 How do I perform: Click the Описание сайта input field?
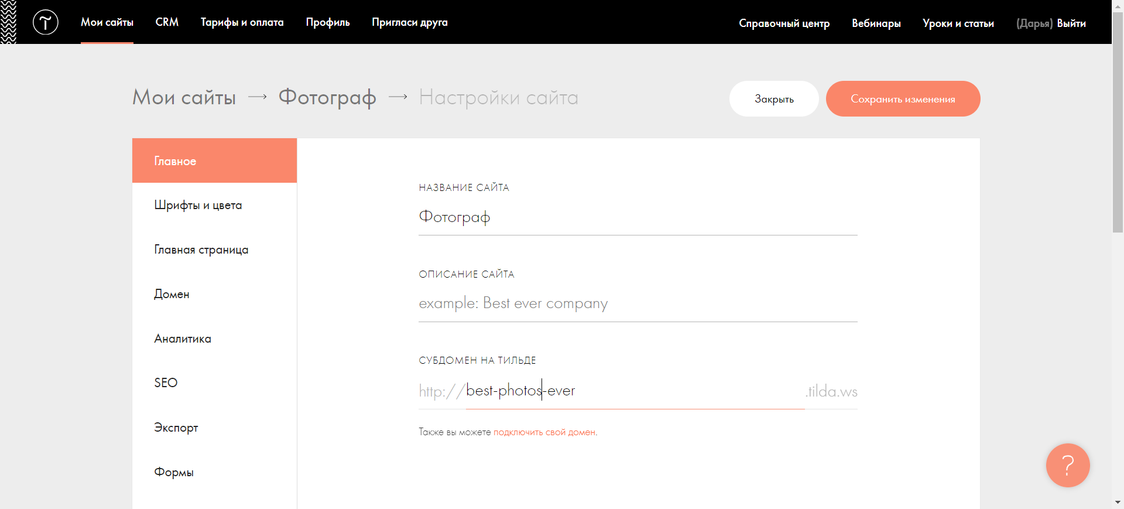pos(638,303)
